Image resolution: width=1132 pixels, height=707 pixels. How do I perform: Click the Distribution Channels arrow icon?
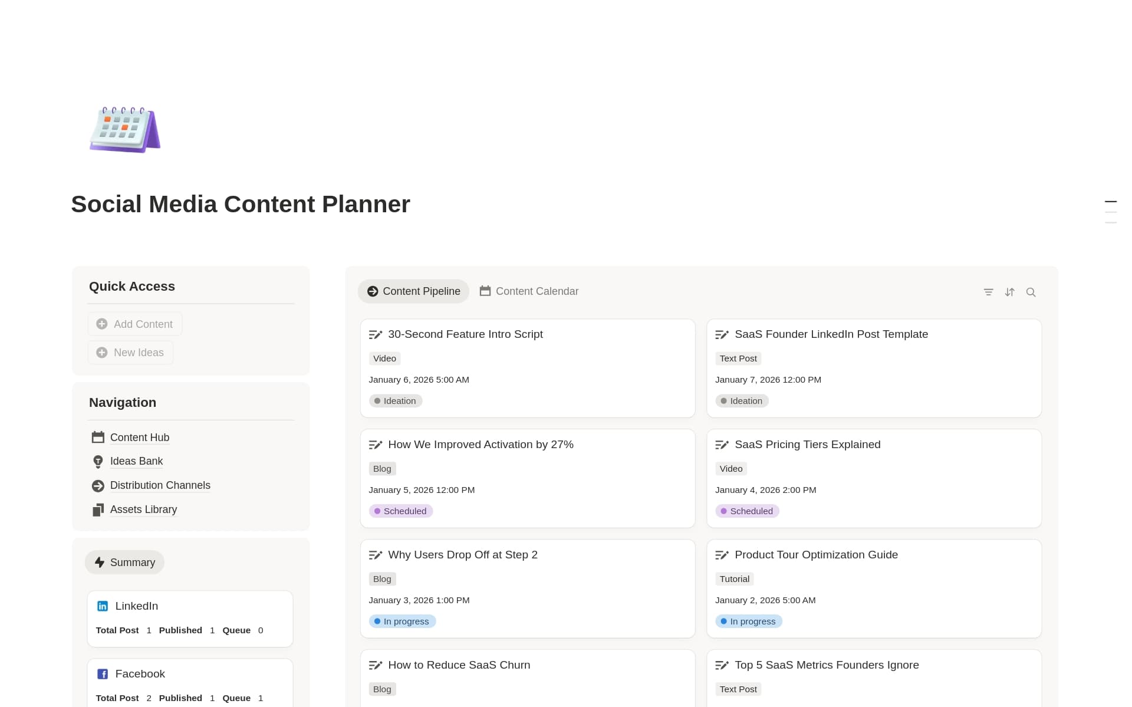[98, 486]
